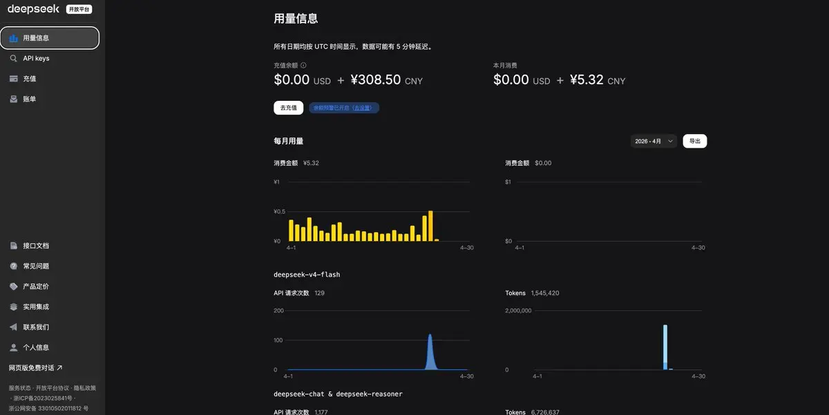
Task: Click the 用量信息 bar chart icon
Action: coord(14,38)
